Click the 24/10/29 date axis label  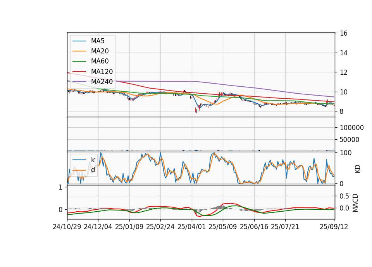coord(67,227)
